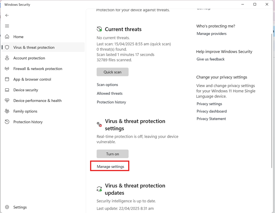Click 'Real-time protection is off' warning text
The height and width of the screenshot is (213, 275).
(x=137, y=139)
